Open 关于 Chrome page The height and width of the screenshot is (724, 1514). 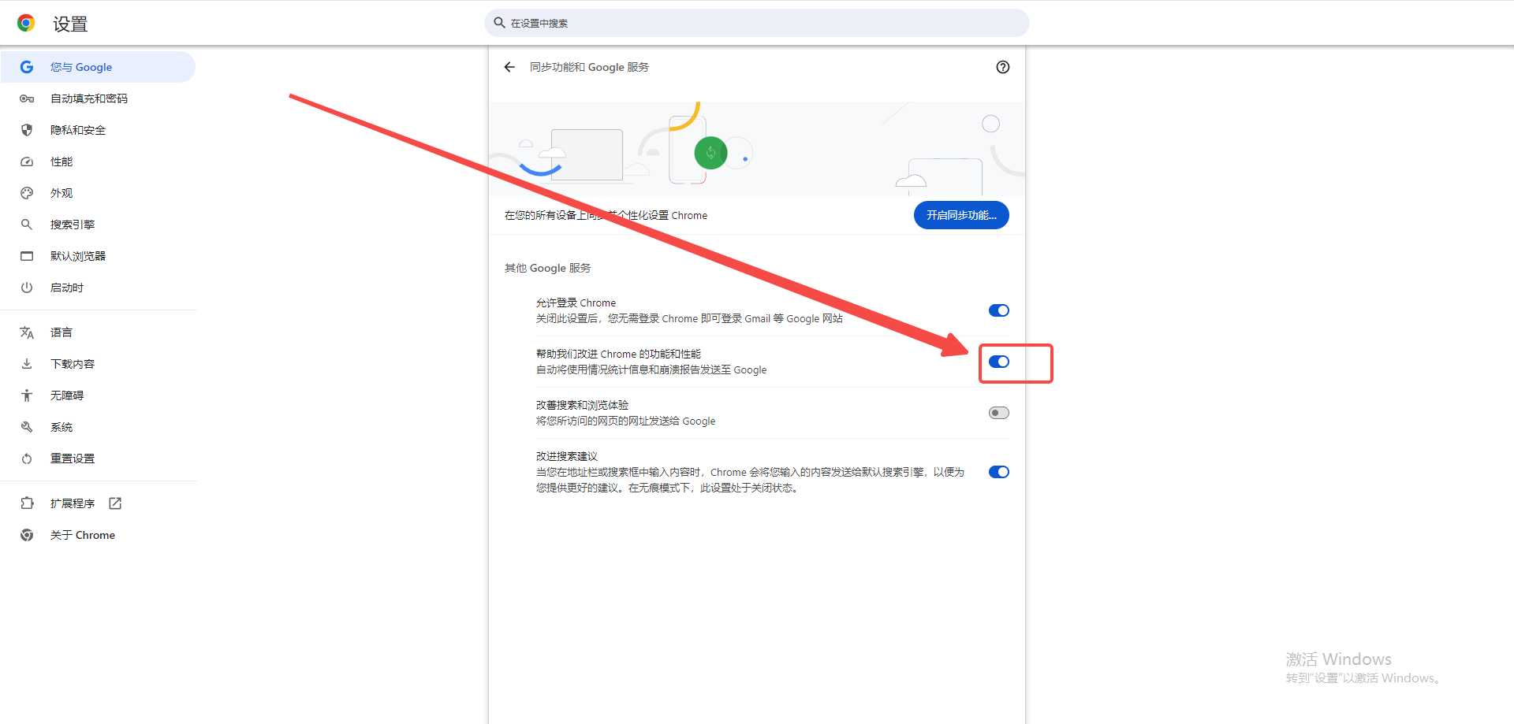coord(98,535)
